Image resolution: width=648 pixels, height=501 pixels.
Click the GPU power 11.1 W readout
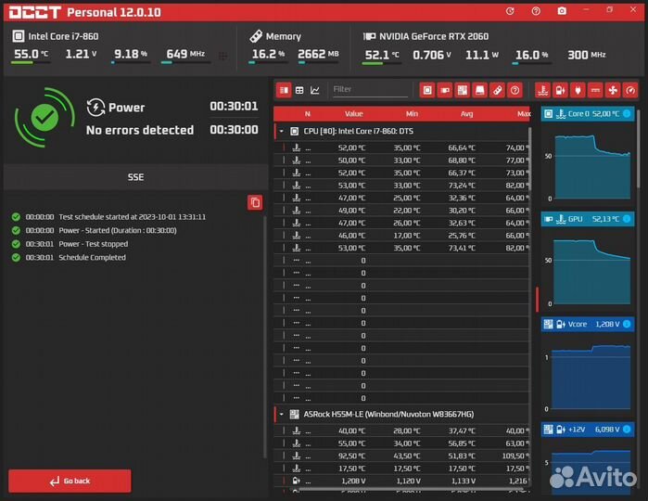tap(482, 55)
